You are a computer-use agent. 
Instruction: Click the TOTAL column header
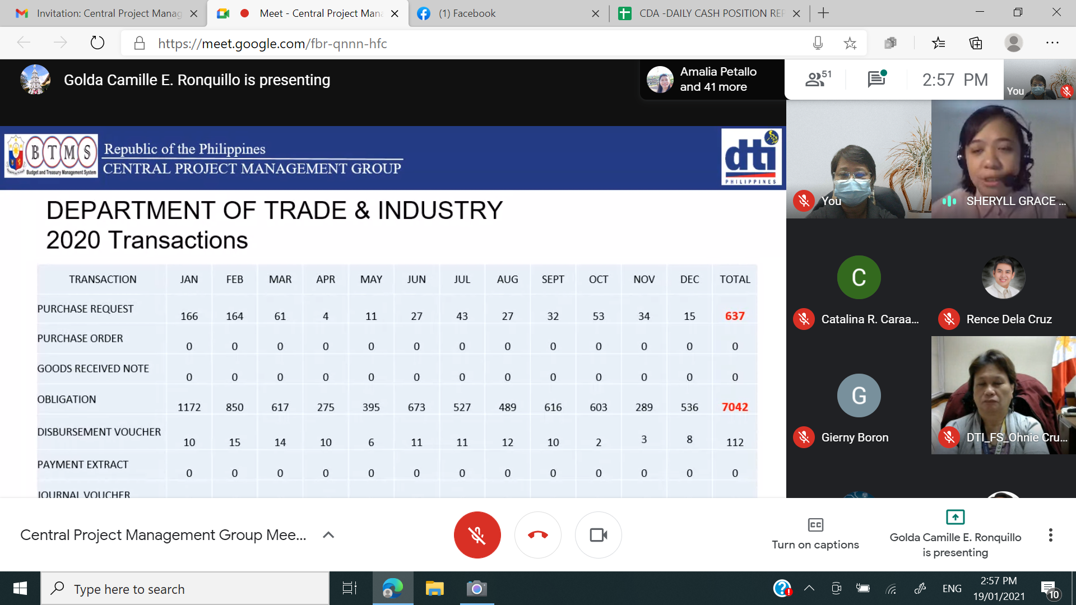coord(735,280)
